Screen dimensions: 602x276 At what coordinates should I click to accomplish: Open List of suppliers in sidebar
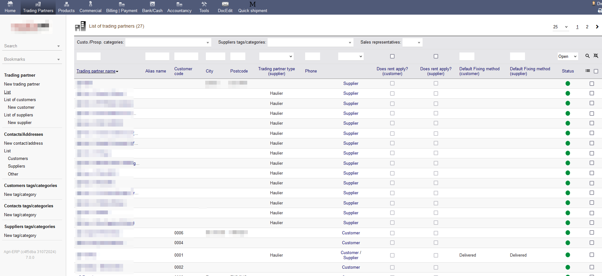(x=18, y=115)
